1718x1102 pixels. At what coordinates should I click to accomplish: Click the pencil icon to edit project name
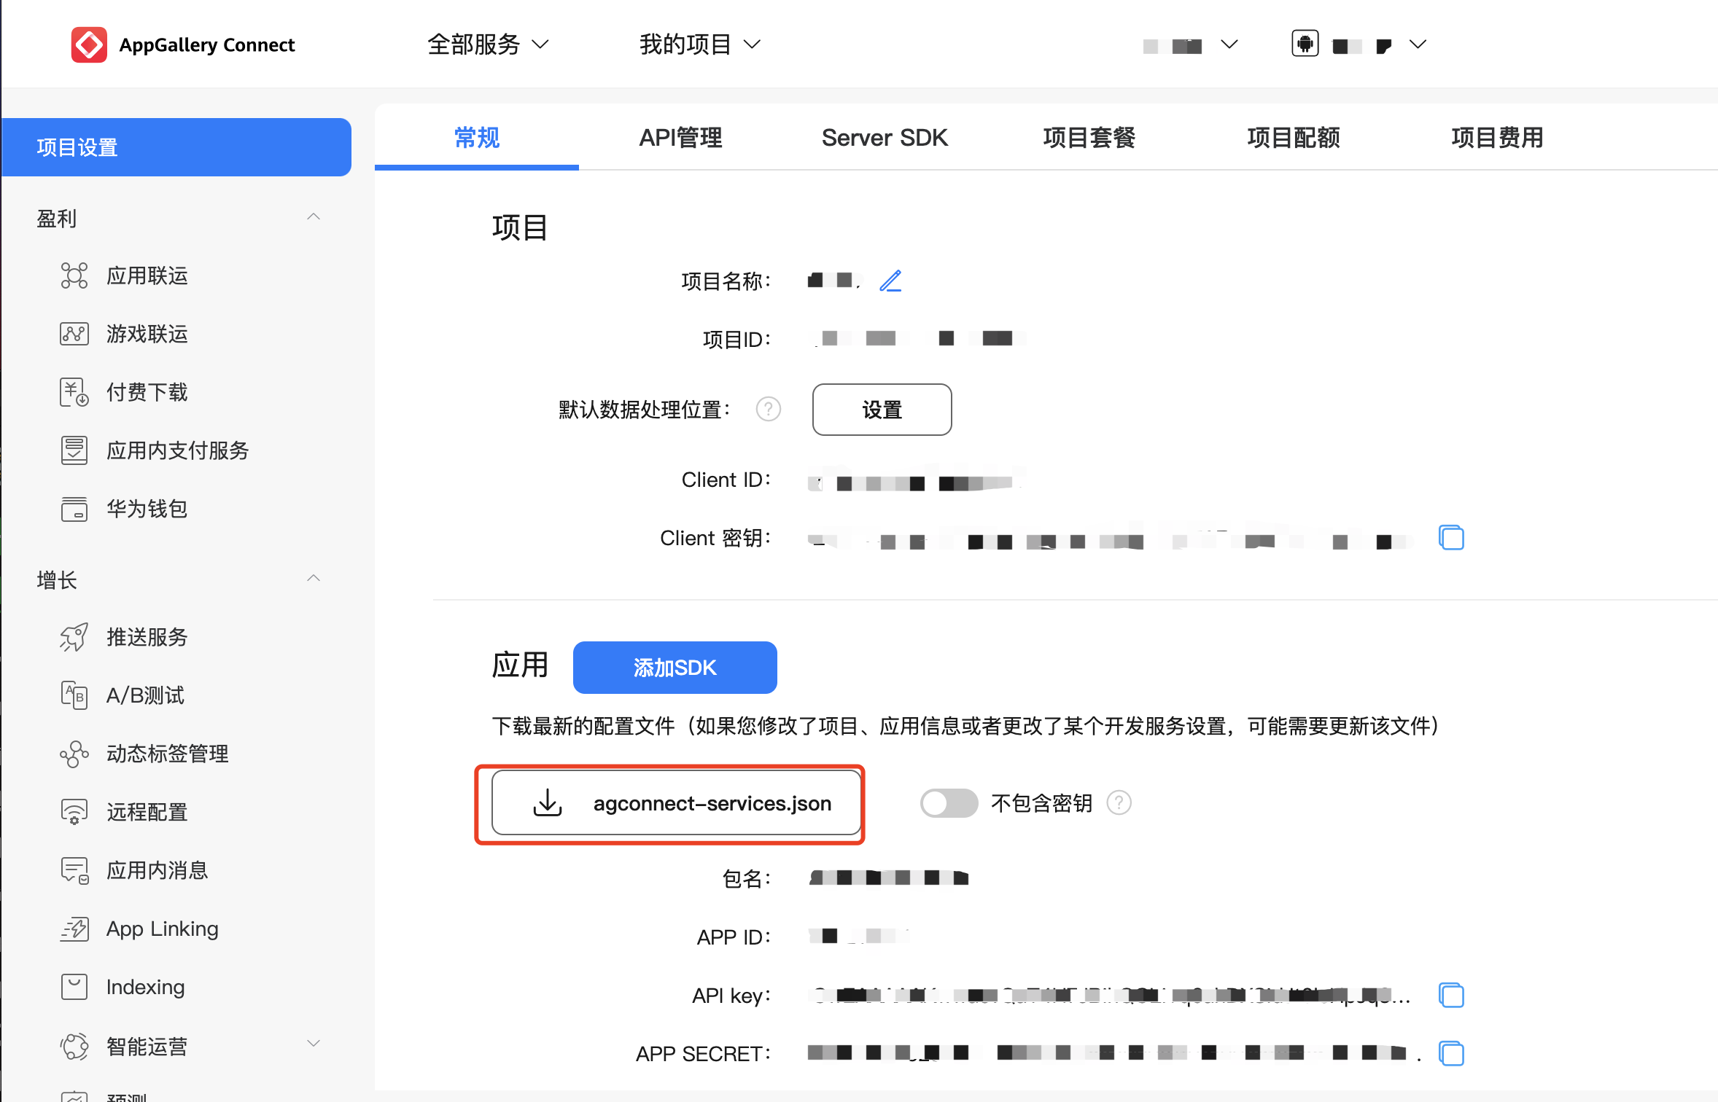click(890, 281)
